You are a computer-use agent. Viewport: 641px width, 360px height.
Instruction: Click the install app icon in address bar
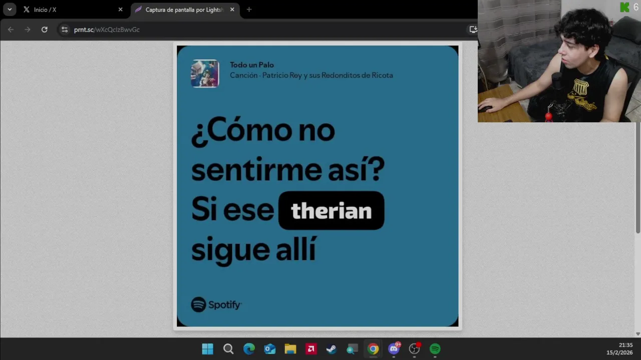(473, 29)
